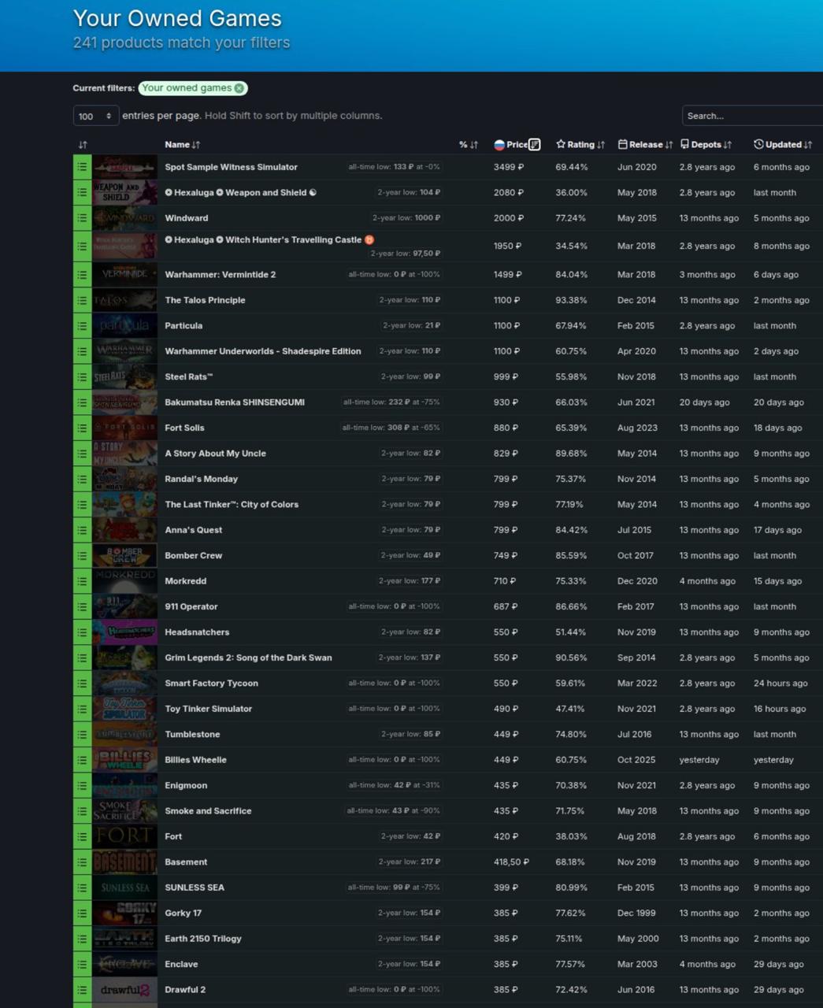The height and width of the screenshot is (1008, 823).
Task: Click the 3499 ₽ price cell
Action: [x=509, y=167]
